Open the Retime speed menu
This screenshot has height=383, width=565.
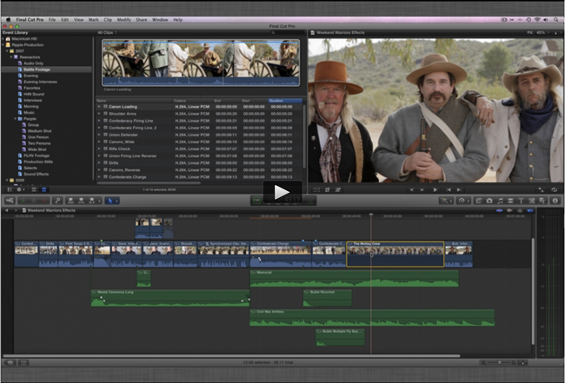[x=462, y=201]
